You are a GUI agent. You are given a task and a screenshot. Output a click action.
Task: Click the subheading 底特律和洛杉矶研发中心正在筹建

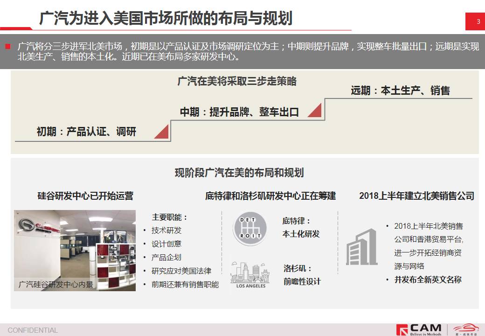[270, 196]
